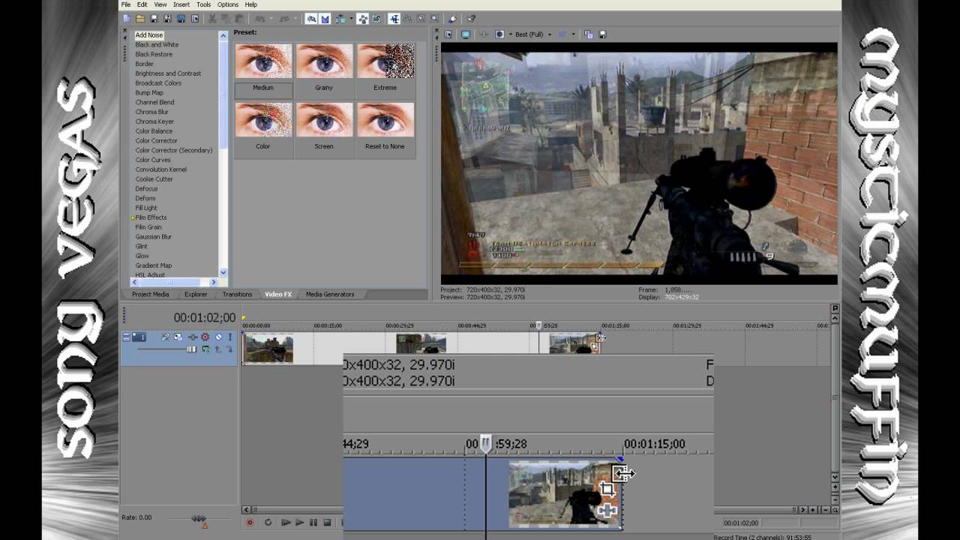This screenshot has width=960, height=540.
Task: Open Split Screen View dropdown arrow
Action: click(511, 34)
